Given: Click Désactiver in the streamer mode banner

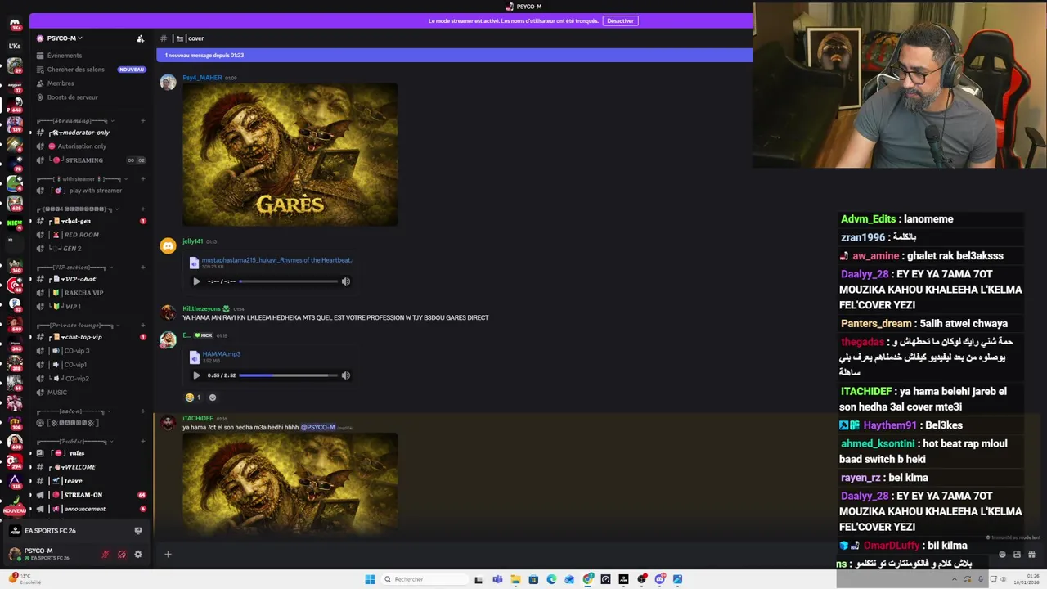Looking at the screenshot, I should 620,21.
